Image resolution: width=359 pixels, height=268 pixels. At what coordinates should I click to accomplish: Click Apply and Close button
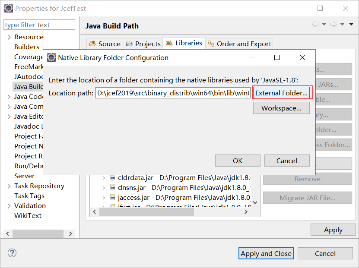pos(266,253)
